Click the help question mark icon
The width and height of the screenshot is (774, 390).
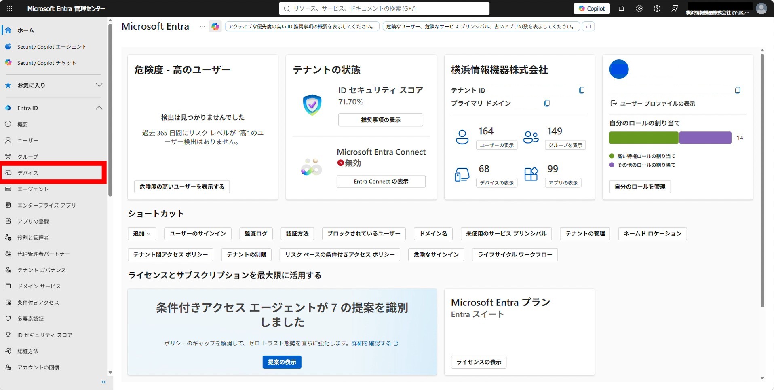(x=657, y=8)
